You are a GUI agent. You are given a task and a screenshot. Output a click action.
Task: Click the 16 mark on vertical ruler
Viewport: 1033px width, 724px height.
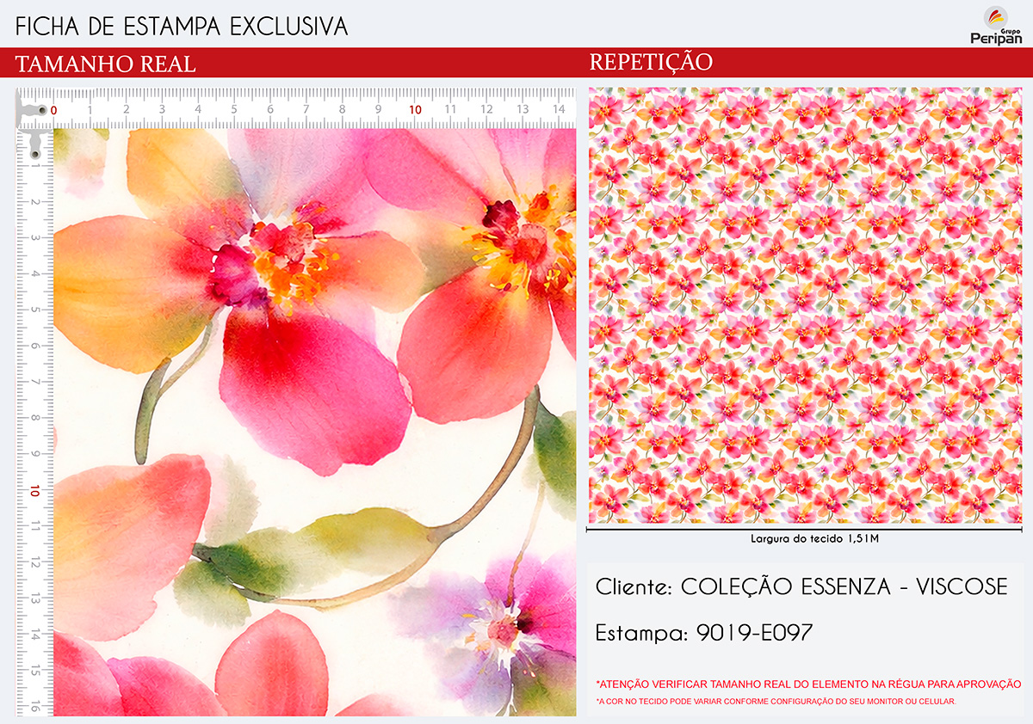click(34, 705)
